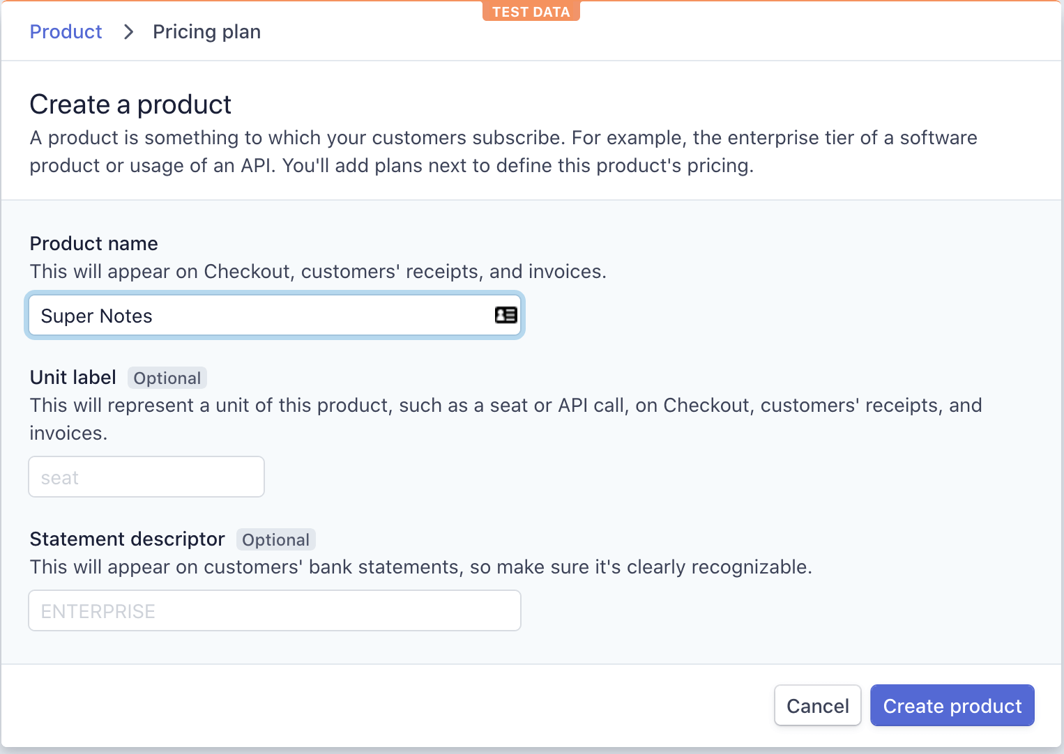Go back to the Product breadcrumb link
Viewport: 1064px width, 754px height.
coord(66,32)
